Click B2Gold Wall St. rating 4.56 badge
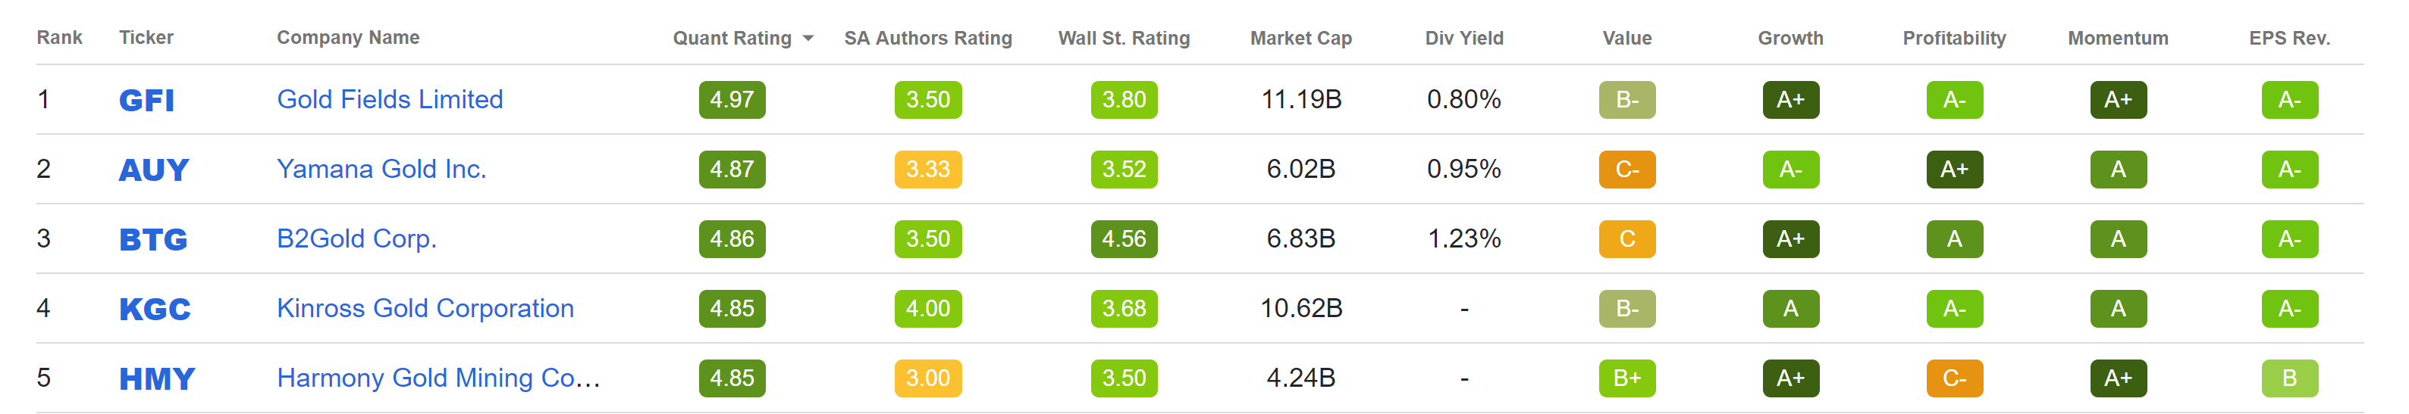Viewport: 2409px width, 414px height. pyautogui.click(x=1123, y=240)
